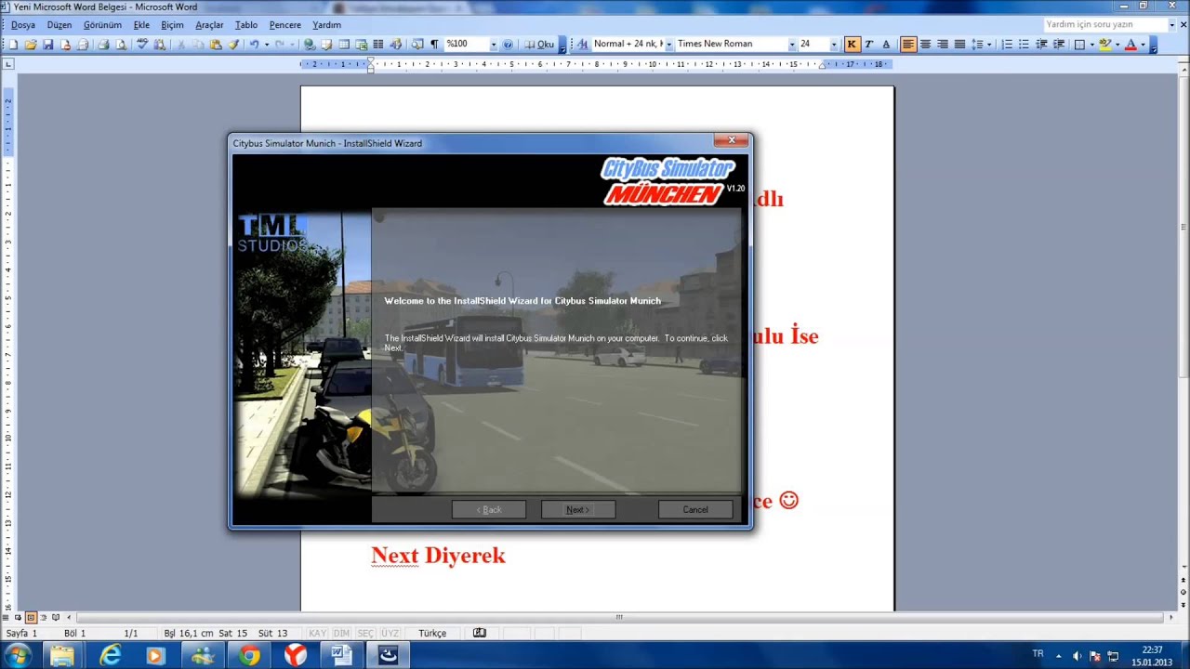Viewport: 1190px width, 669px height.
Task: Open the style 'Normal + 24 nk' dropdown
Action: [669, 44]
